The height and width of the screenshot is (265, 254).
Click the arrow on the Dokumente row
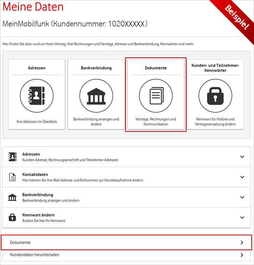[242, 242]
